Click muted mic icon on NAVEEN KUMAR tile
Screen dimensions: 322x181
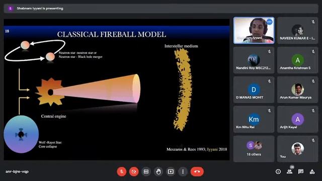[313, 22]
